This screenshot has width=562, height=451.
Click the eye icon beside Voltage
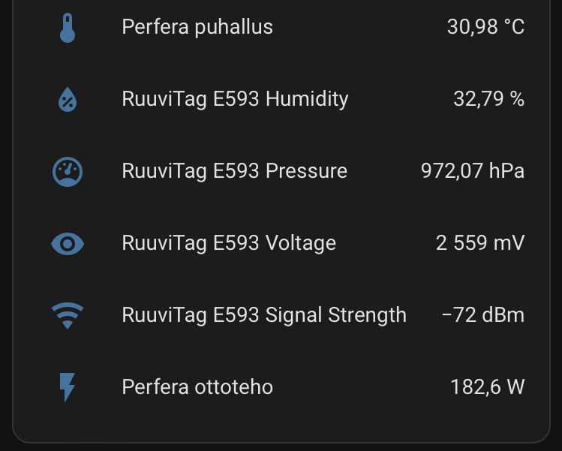[x=68, y=244]
